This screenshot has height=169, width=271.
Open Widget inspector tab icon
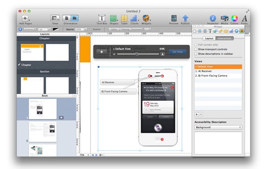point(241,31)
